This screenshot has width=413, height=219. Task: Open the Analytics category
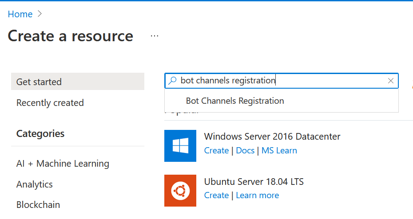[x=35, y=184]
